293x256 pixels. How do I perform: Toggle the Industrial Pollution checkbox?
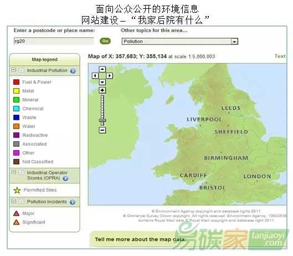[21, 70]
